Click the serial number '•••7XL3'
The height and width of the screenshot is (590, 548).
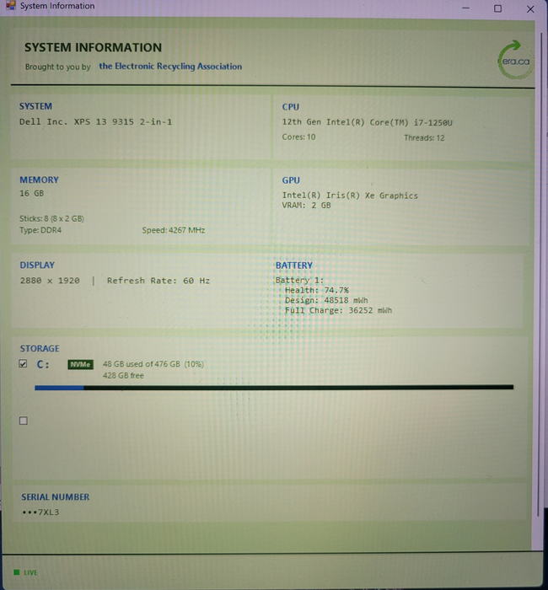click(40, 512)
